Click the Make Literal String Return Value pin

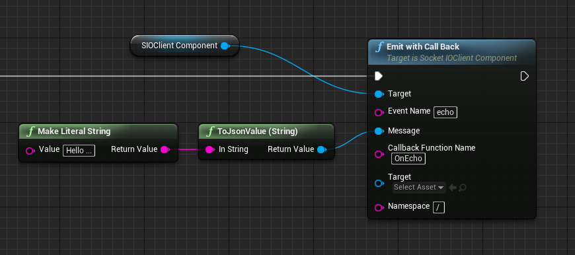tap(165, 149)
